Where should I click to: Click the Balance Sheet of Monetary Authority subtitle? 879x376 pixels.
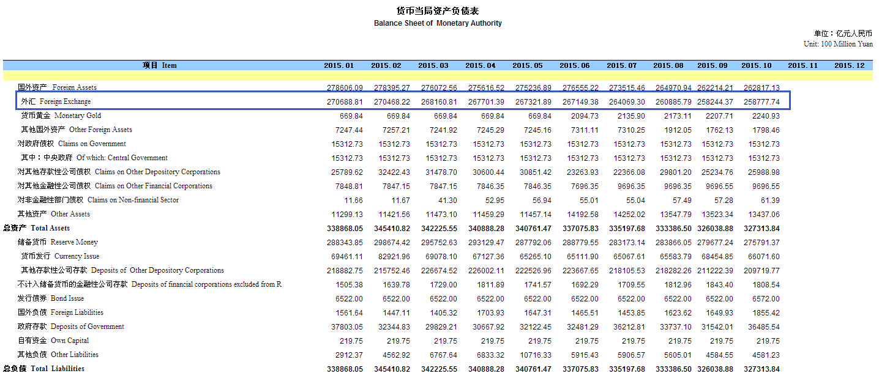438,23
